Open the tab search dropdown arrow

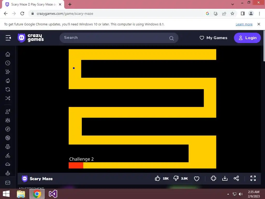pos(233,4)
